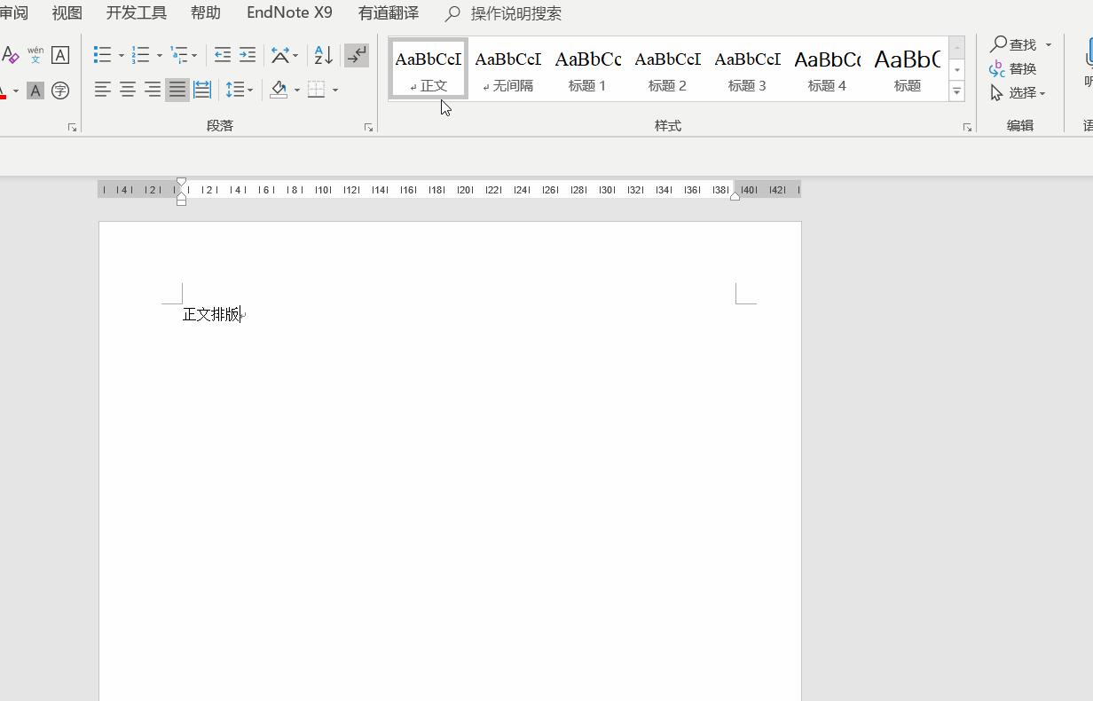This screenshot has width=1093, height=701.
Task: Decrease the paragraph indent
Action: tap(223, 55)
